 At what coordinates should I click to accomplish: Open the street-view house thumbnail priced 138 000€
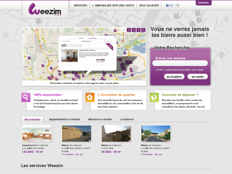156,133
